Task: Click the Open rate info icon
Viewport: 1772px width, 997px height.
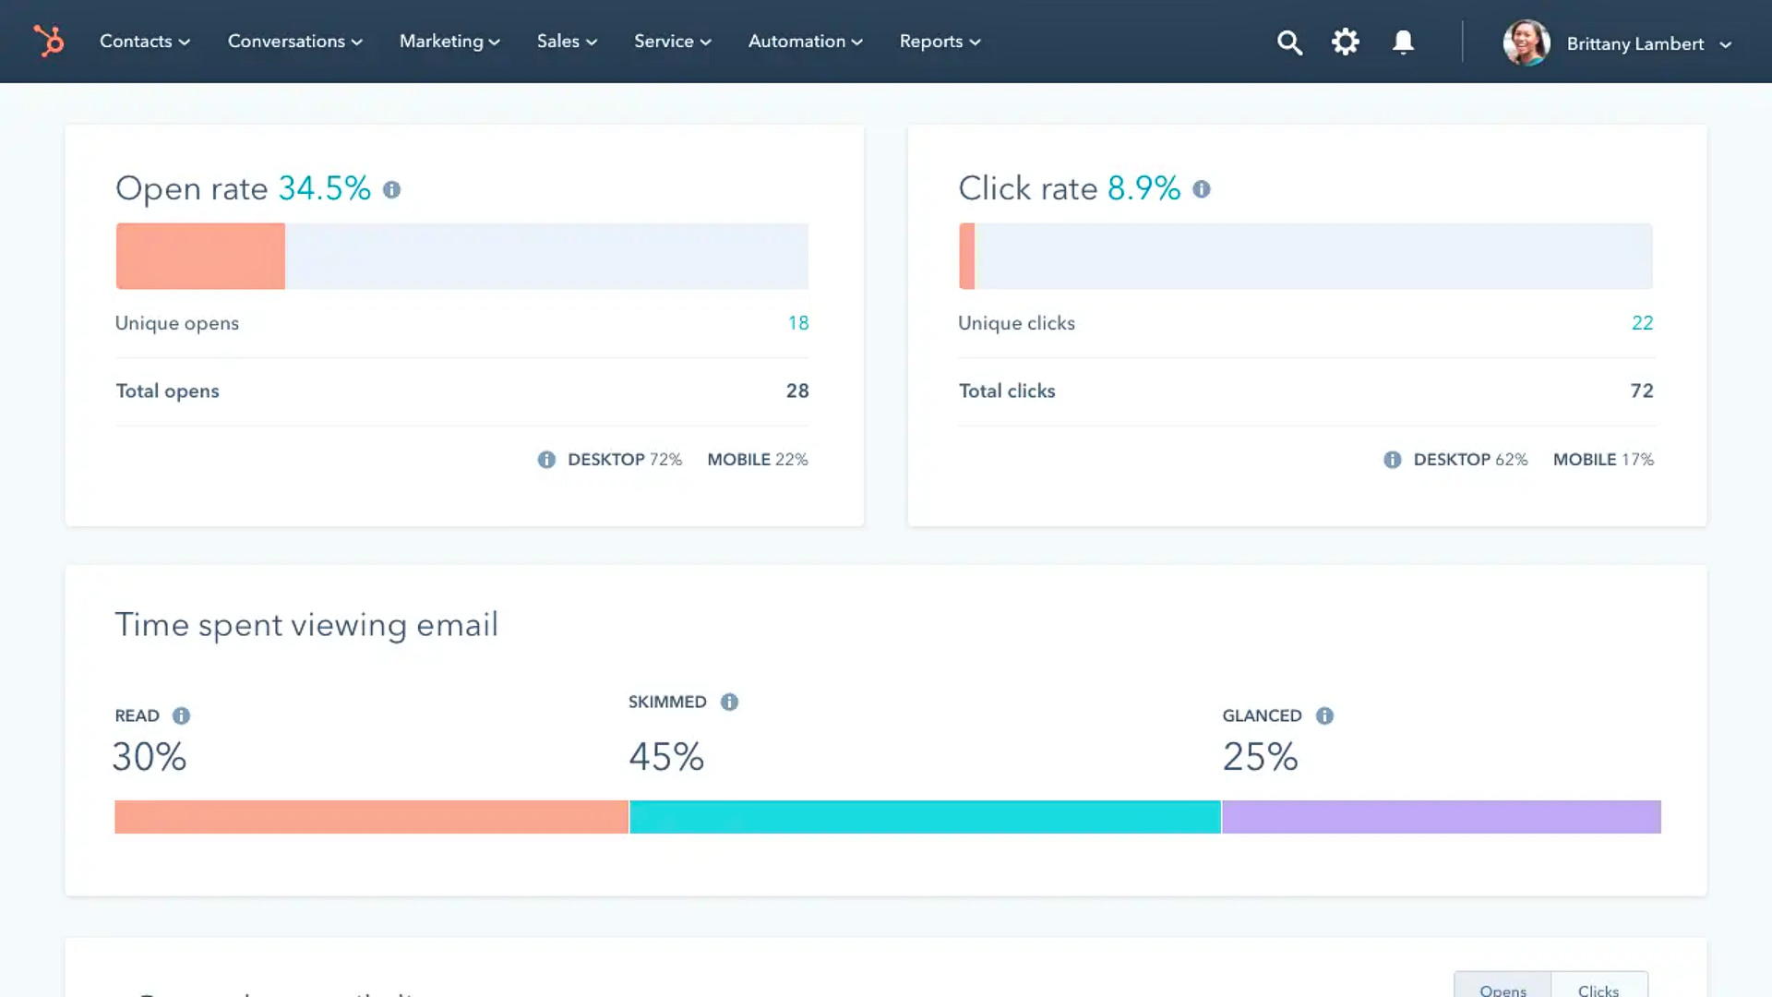Action: [392, 190]
